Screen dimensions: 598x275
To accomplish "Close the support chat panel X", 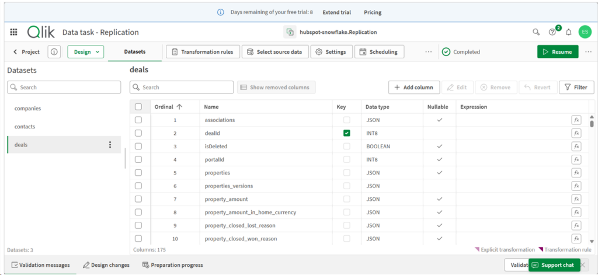I will (x=582, y=264).
